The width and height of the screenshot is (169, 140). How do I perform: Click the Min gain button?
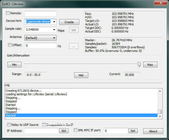tap(15, 65)
